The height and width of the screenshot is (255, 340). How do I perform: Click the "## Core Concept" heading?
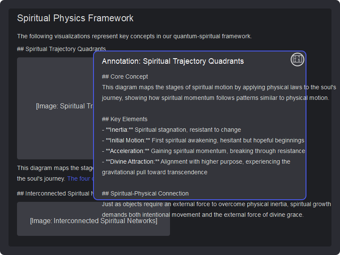point(125,76)
